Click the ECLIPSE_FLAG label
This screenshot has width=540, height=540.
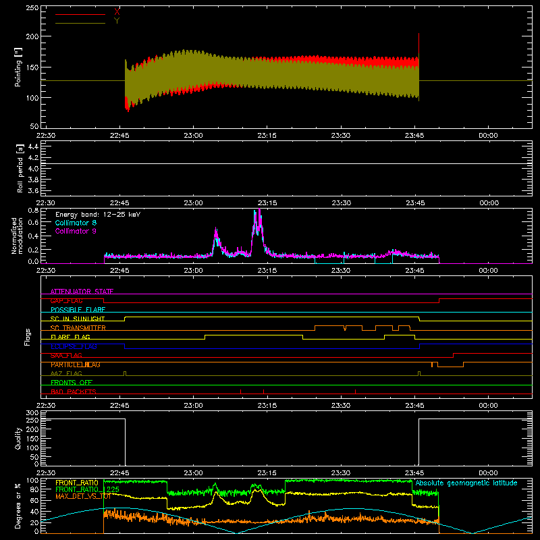(74, 346)
